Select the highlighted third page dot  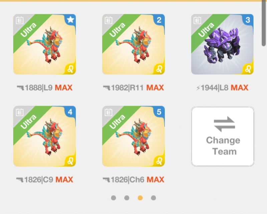(x=140, y=198)
